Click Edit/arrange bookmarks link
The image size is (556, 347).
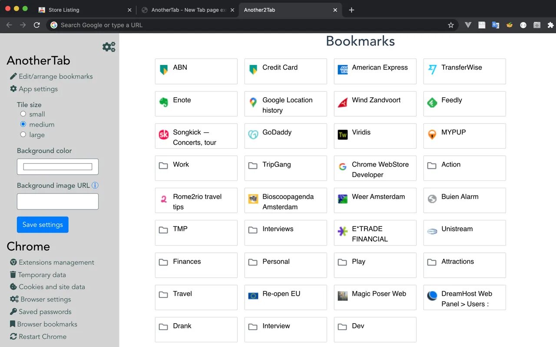coord(52,76)
